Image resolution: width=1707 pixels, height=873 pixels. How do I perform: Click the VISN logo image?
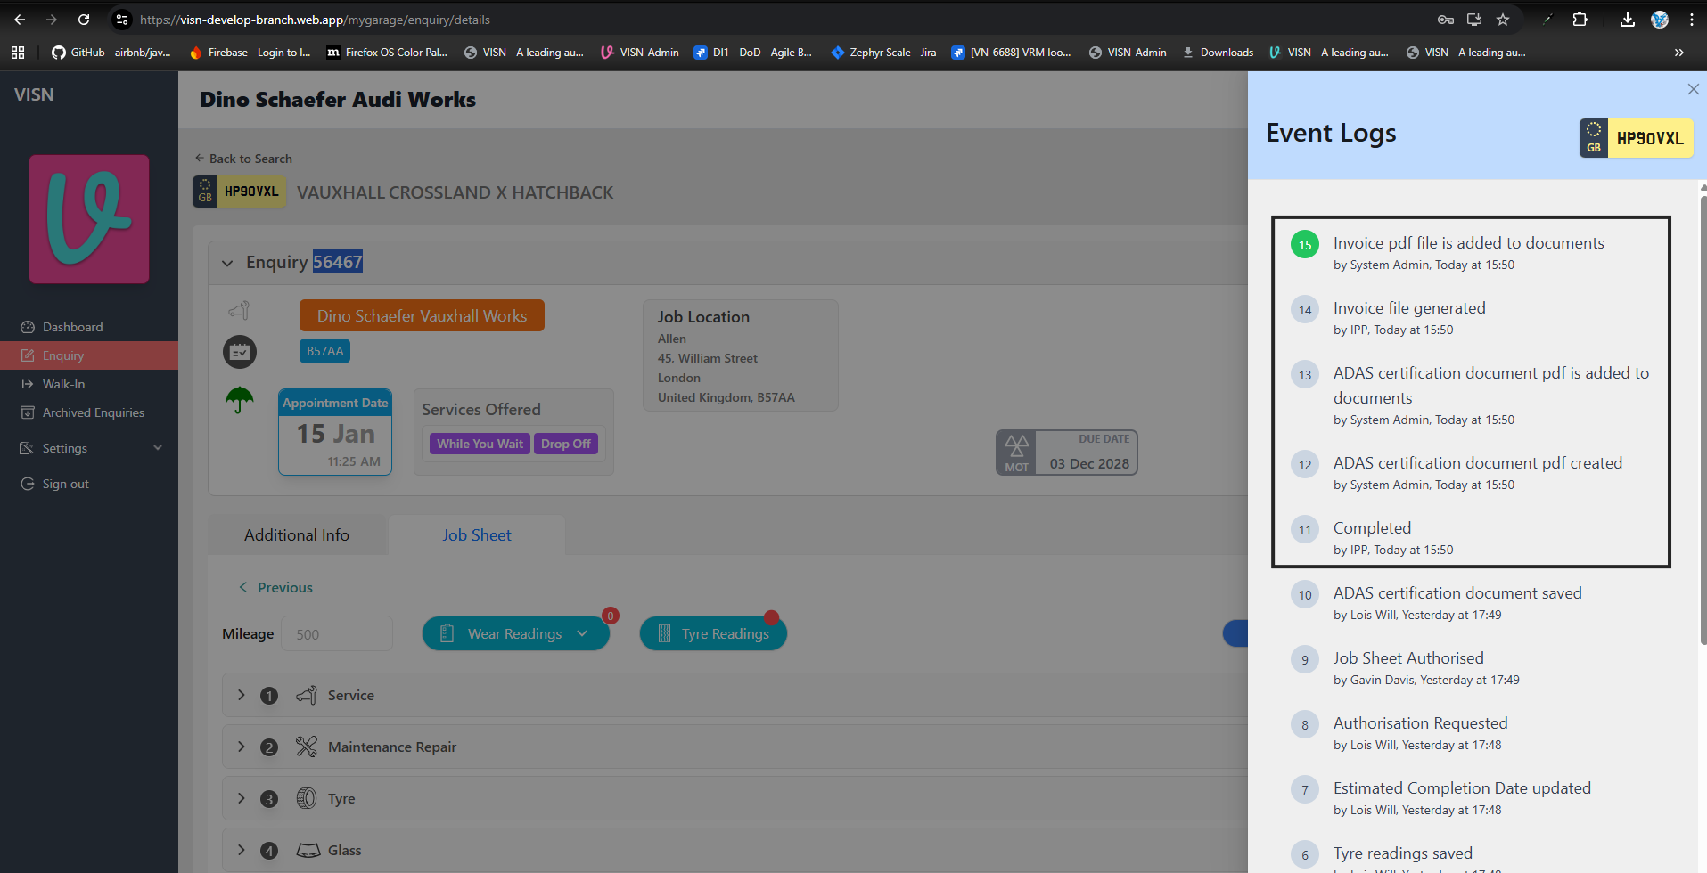point(89,219)
